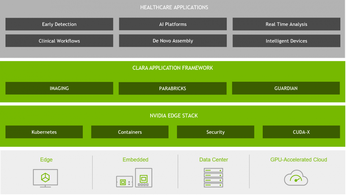Choose the De Novo Assembly box

point(173,41)
